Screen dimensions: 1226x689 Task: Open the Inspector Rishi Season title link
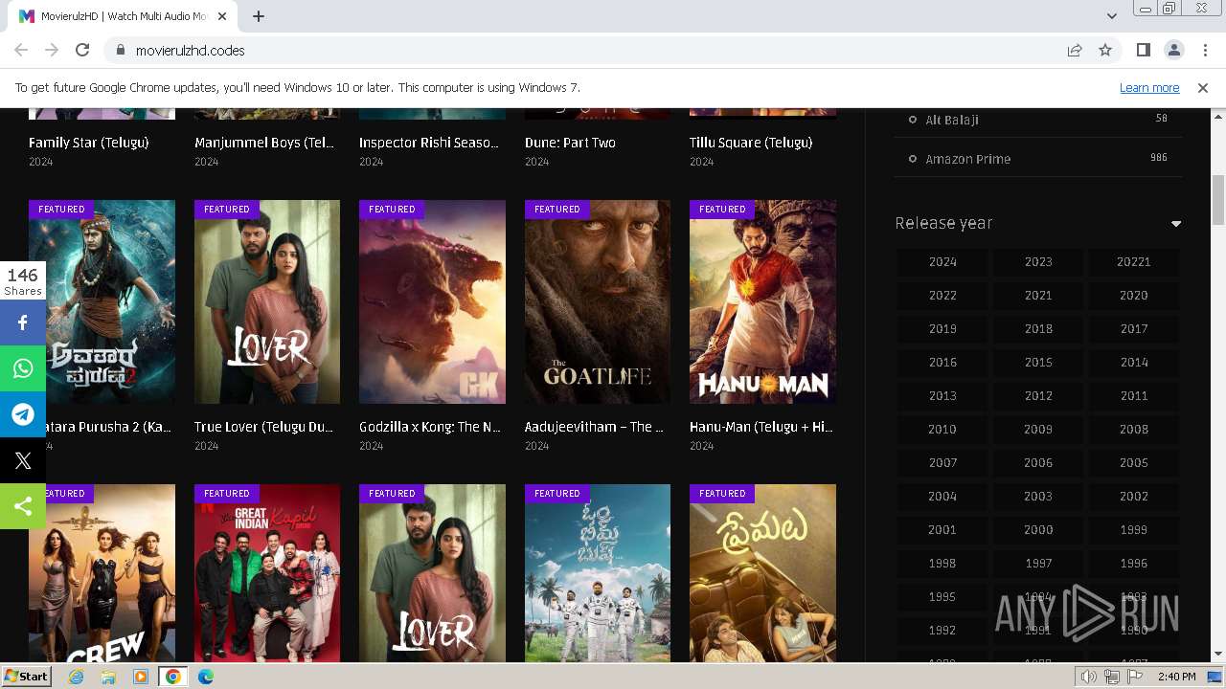[x=429, y=143]
